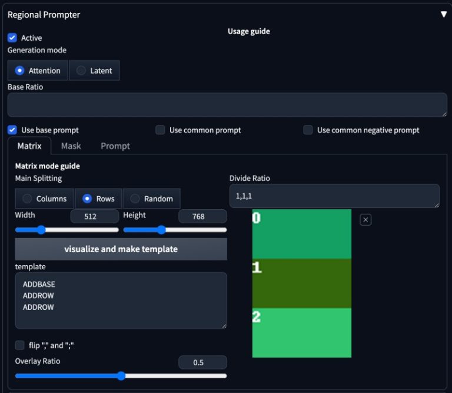
Task: Click the Divide Ratio input field
Action: tap(334, 196)
